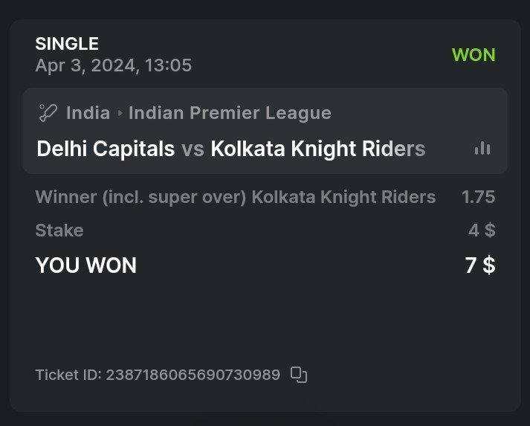This screenshot has height=426, width=530.
Task: Copy the ticket ID using the copy icon
Action: click(x=299, y=375)
